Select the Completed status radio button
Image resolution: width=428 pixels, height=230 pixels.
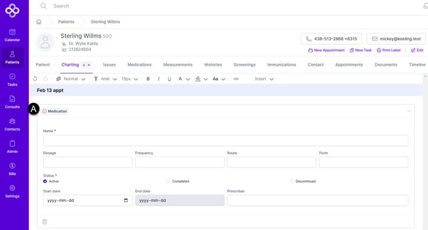[168, 181]
